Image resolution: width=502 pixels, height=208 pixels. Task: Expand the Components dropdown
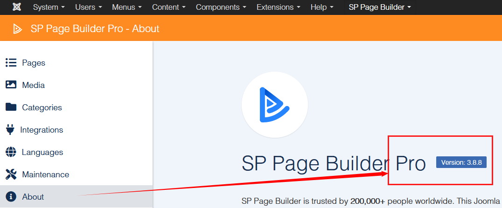[221, 7]
